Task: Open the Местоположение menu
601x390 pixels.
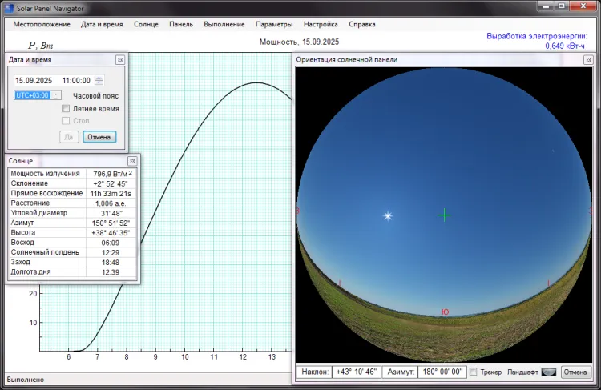Action: pyautogui.click(x=42, y=24)
